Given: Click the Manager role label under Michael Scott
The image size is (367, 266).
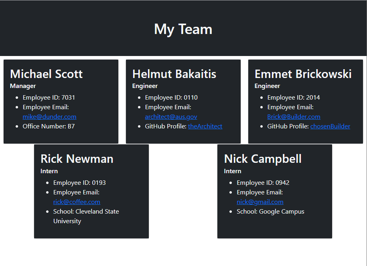Looking at the screenshot, I should (23, 86).
